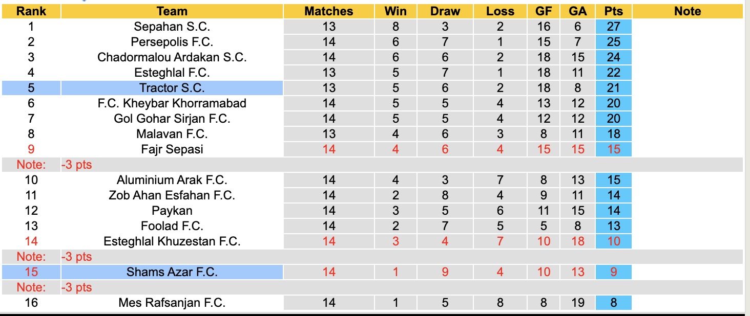Open F.C. Kheybar Khorramabad team page
The width and height of the screenshot is (750, 316).
tap(172, 103)
